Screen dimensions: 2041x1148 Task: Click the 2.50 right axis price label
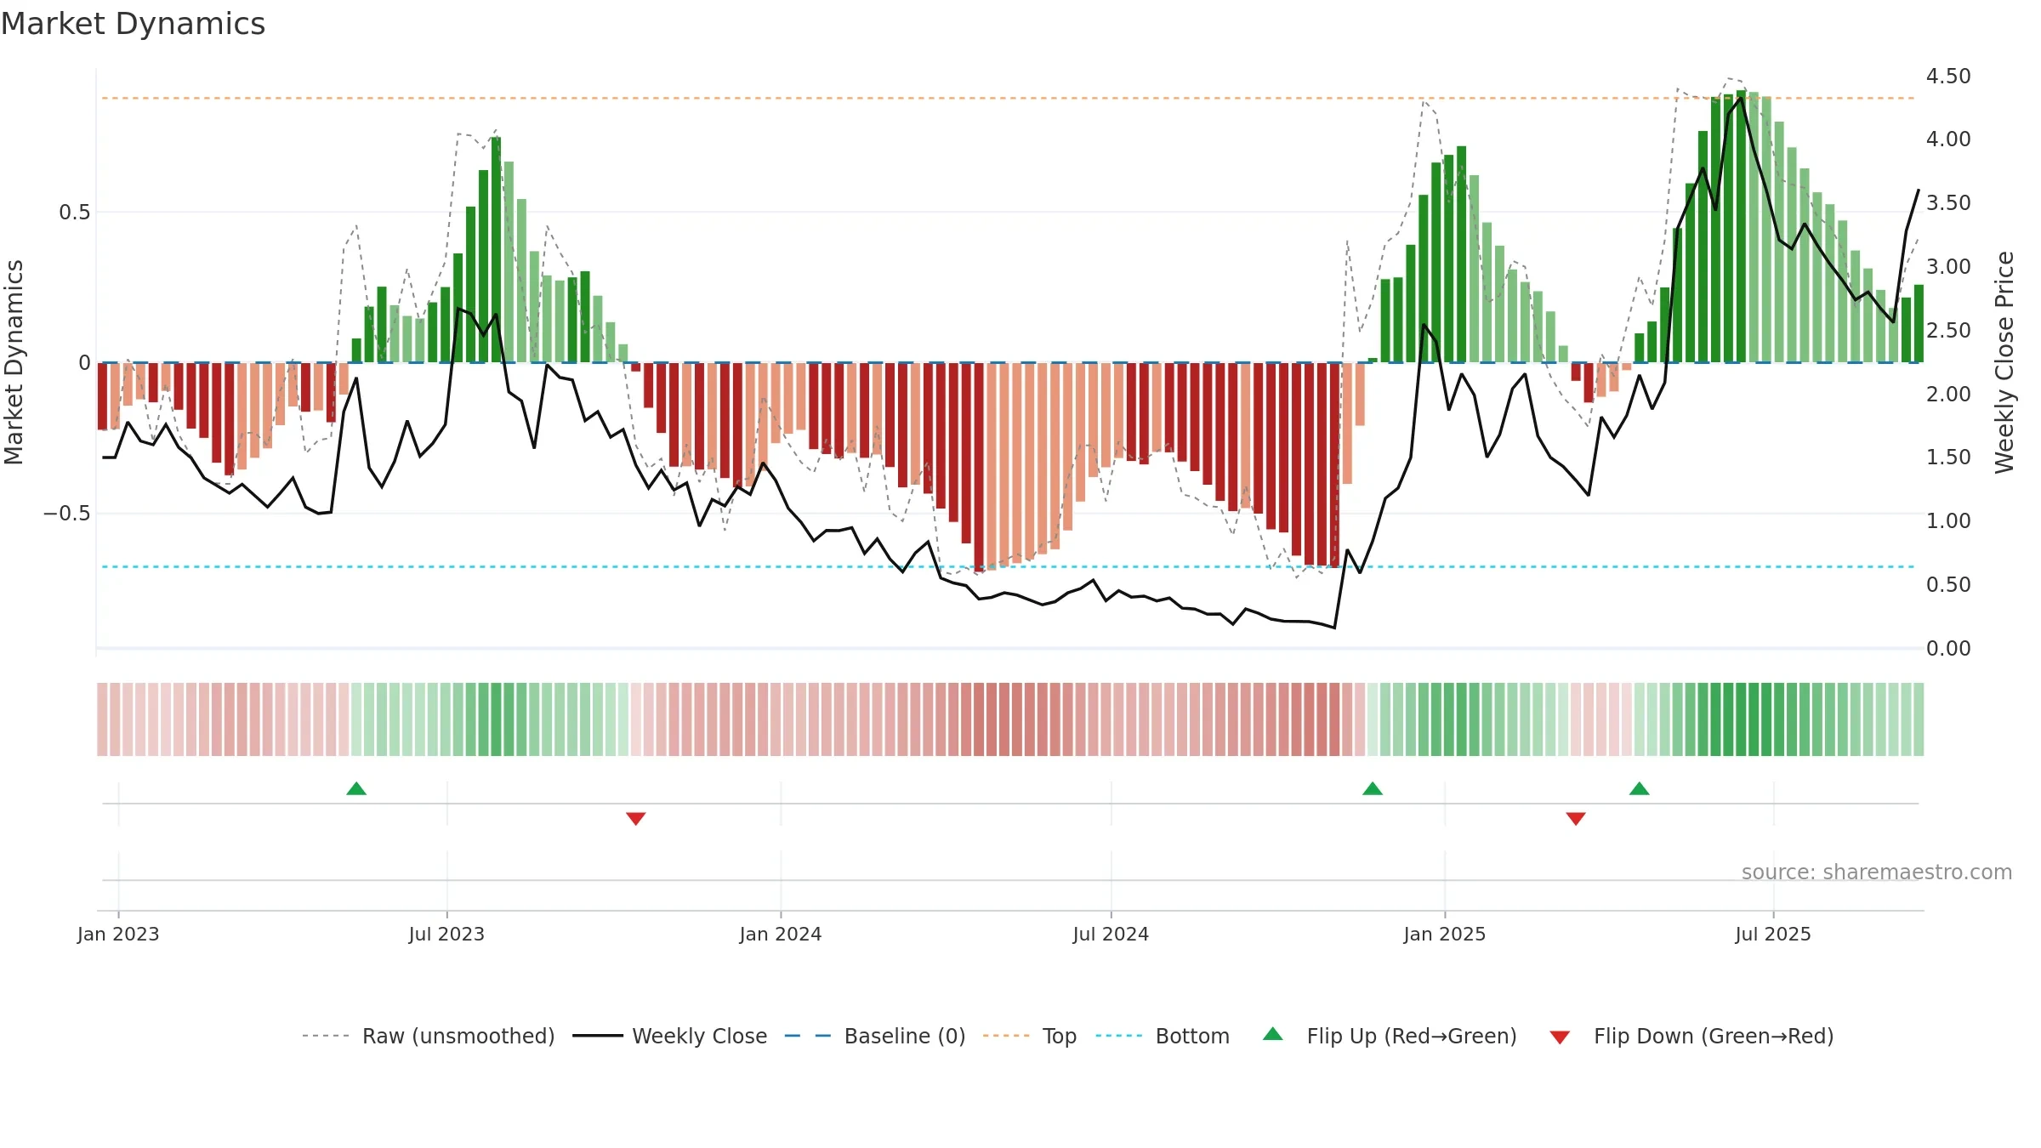coord(1948,331)
